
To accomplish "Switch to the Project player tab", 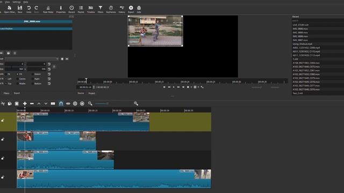I will tap(92, 93).
